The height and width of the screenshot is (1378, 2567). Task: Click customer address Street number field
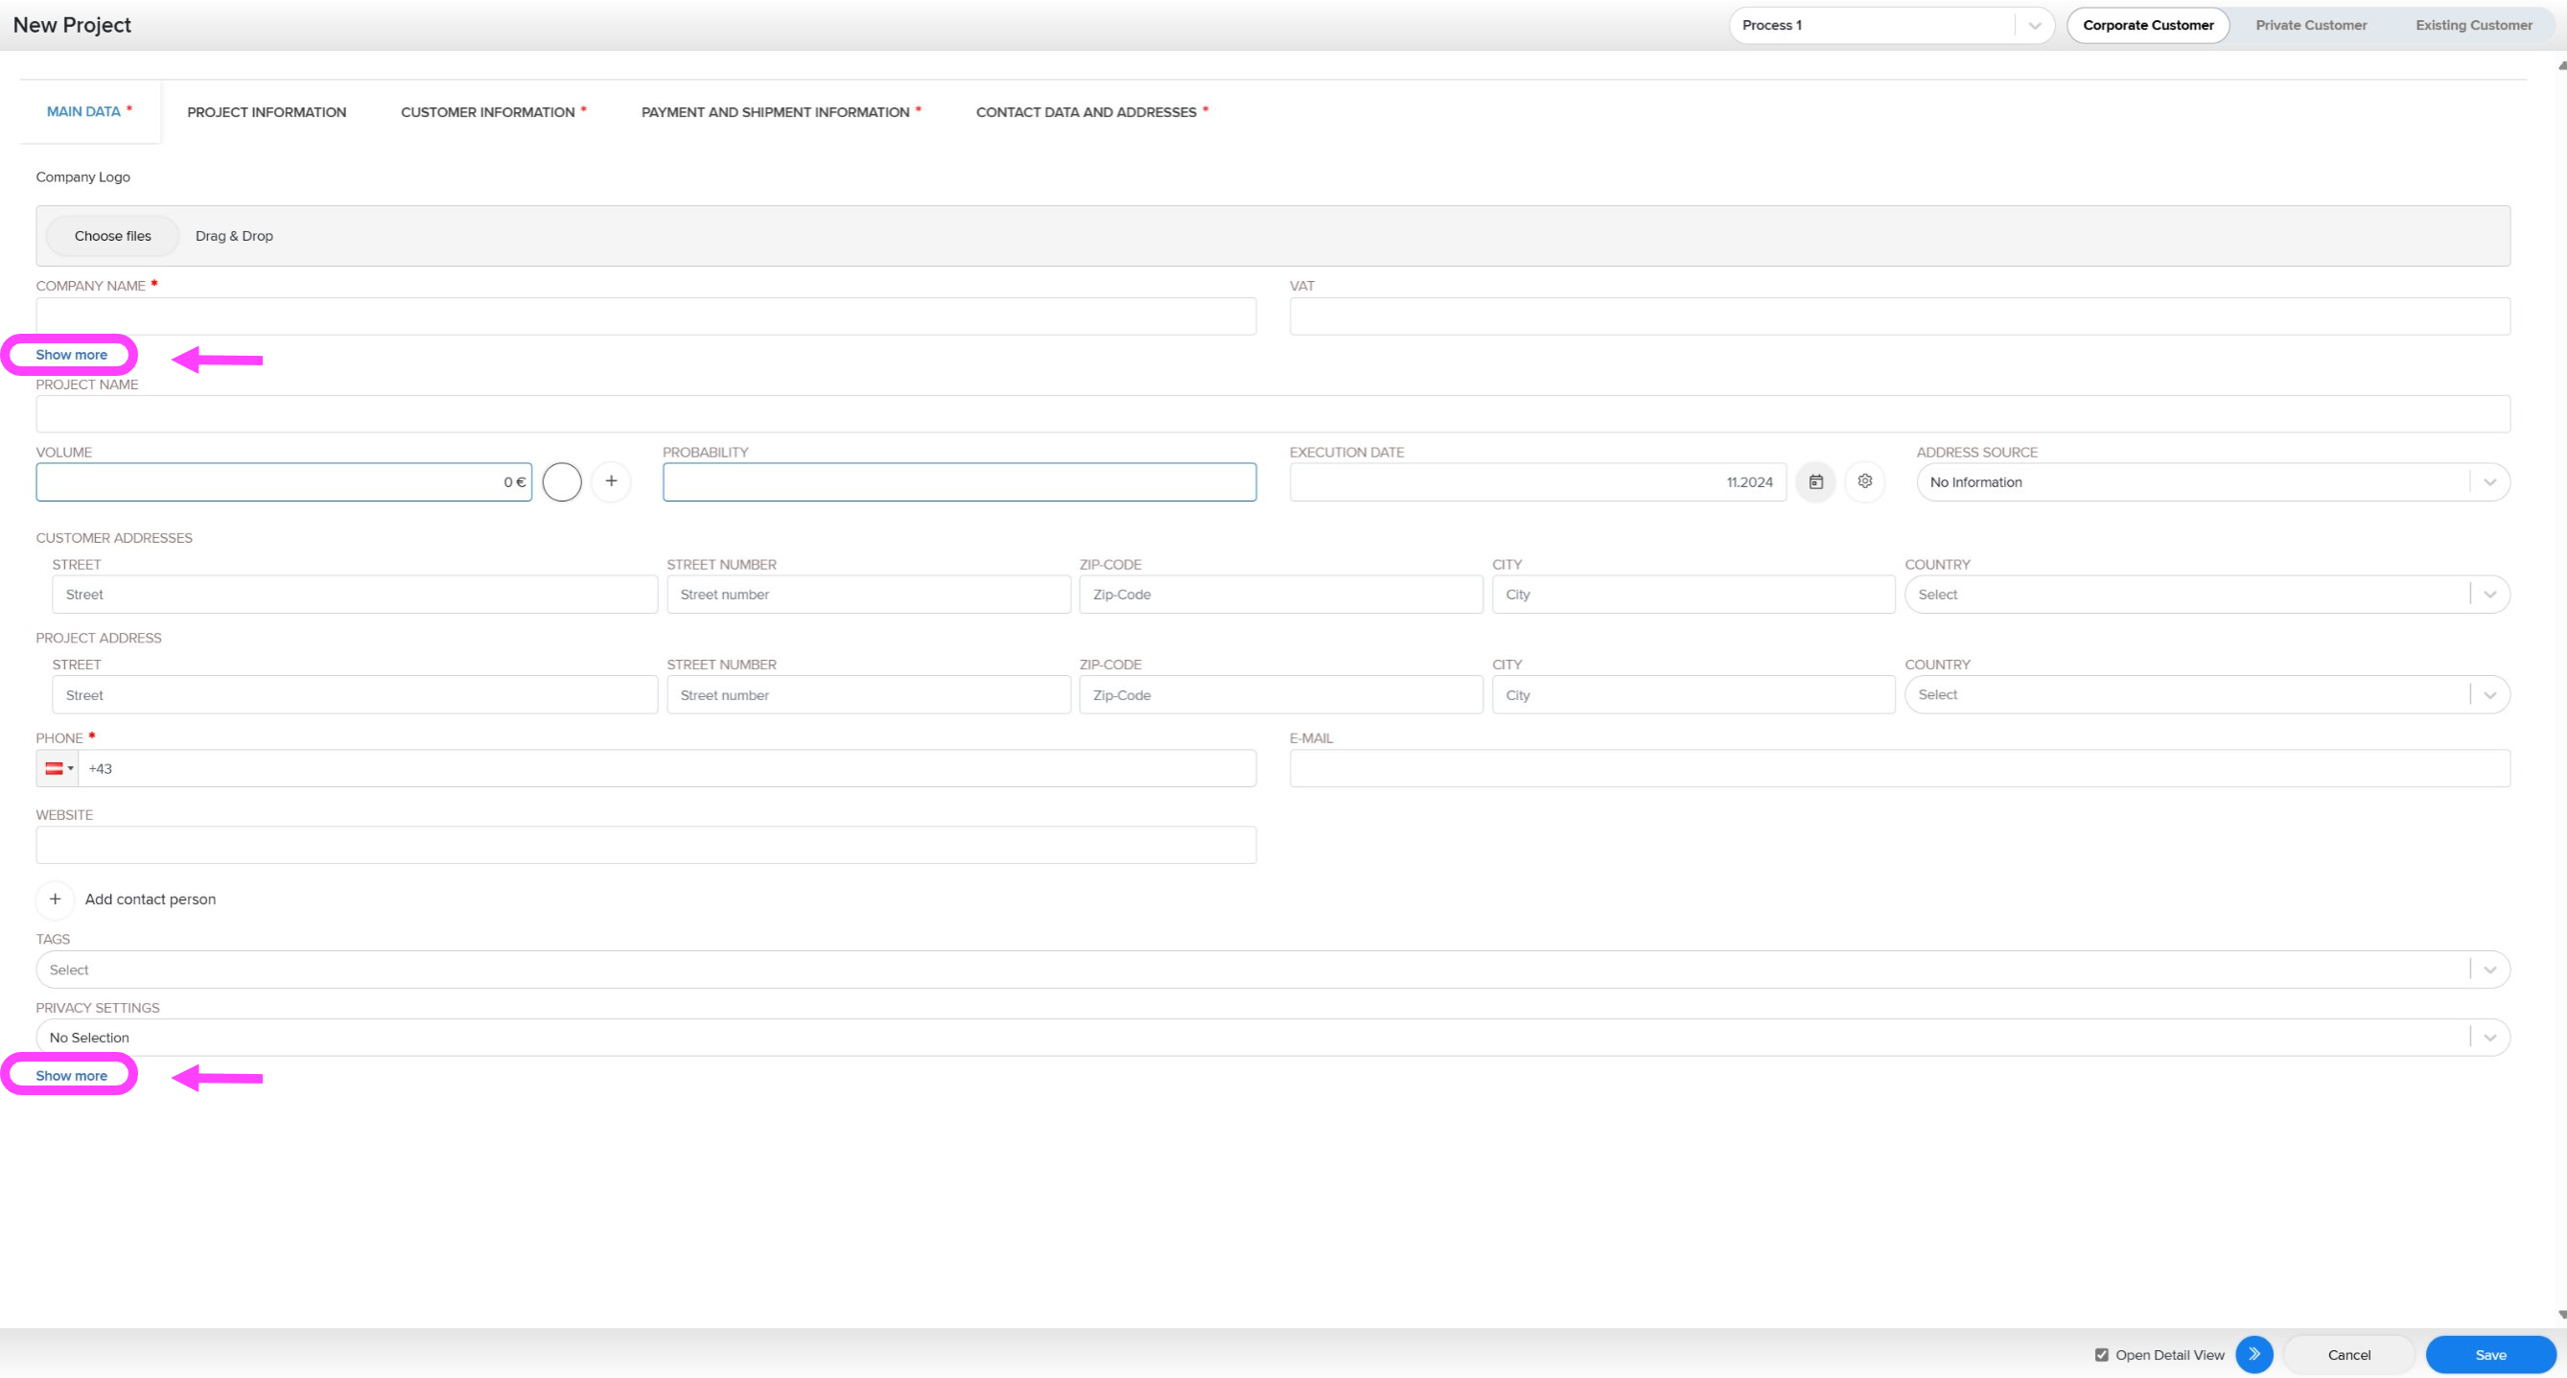pos(869,595)
